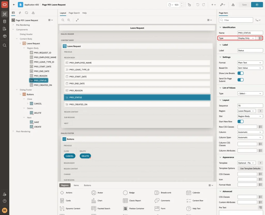The image size is (265, 215).
Task: Toggle Start New Row switch
Action: [x=240, y=121]
